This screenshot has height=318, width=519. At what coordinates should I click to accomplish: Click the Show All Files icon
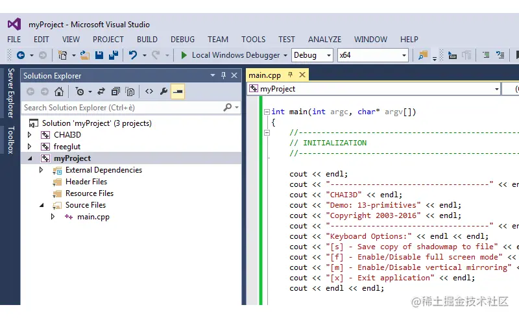130,92
